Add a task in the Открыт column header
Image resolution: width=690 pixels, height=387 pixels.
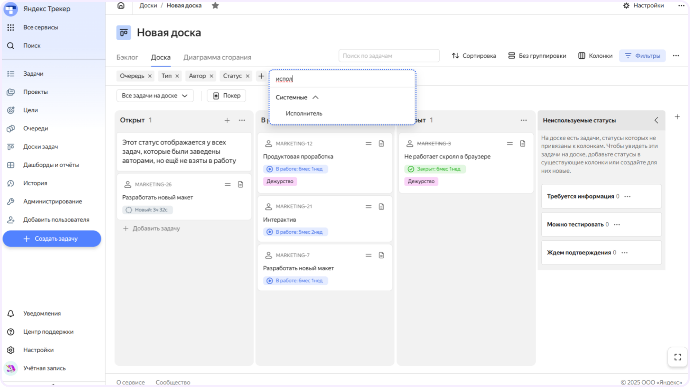(x=227, y=120)
